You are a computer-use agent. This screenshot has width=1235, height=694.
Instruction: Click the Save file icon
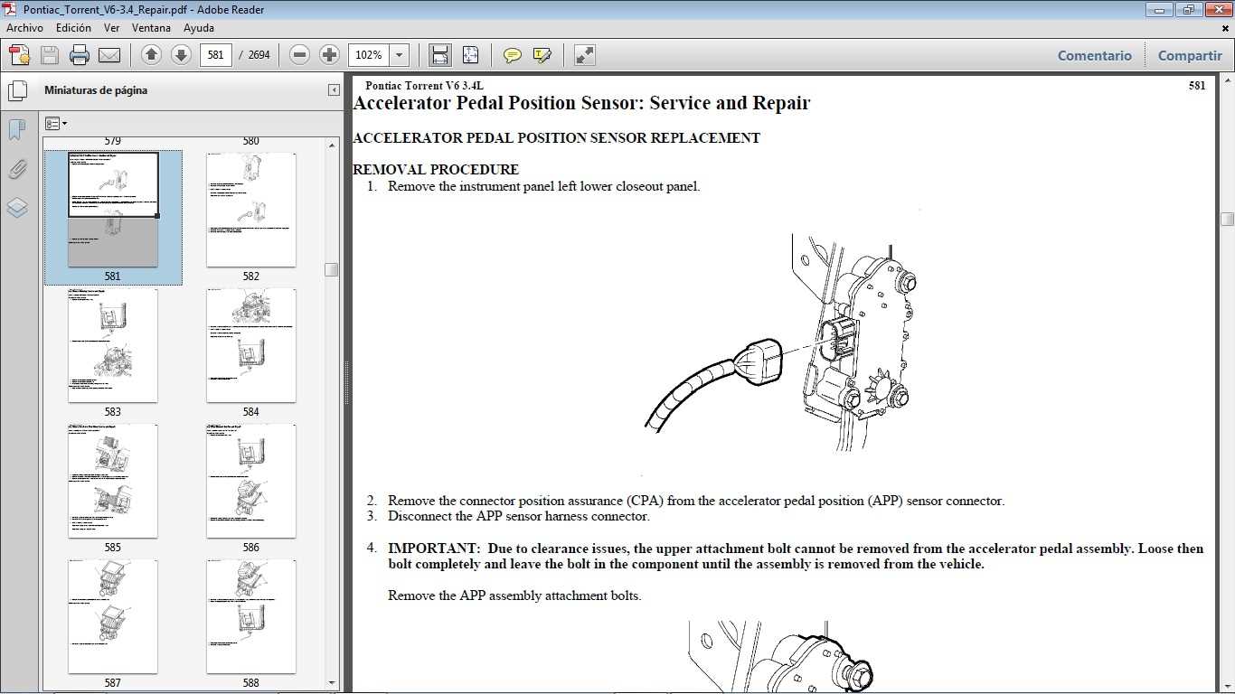tap(49, 55)
